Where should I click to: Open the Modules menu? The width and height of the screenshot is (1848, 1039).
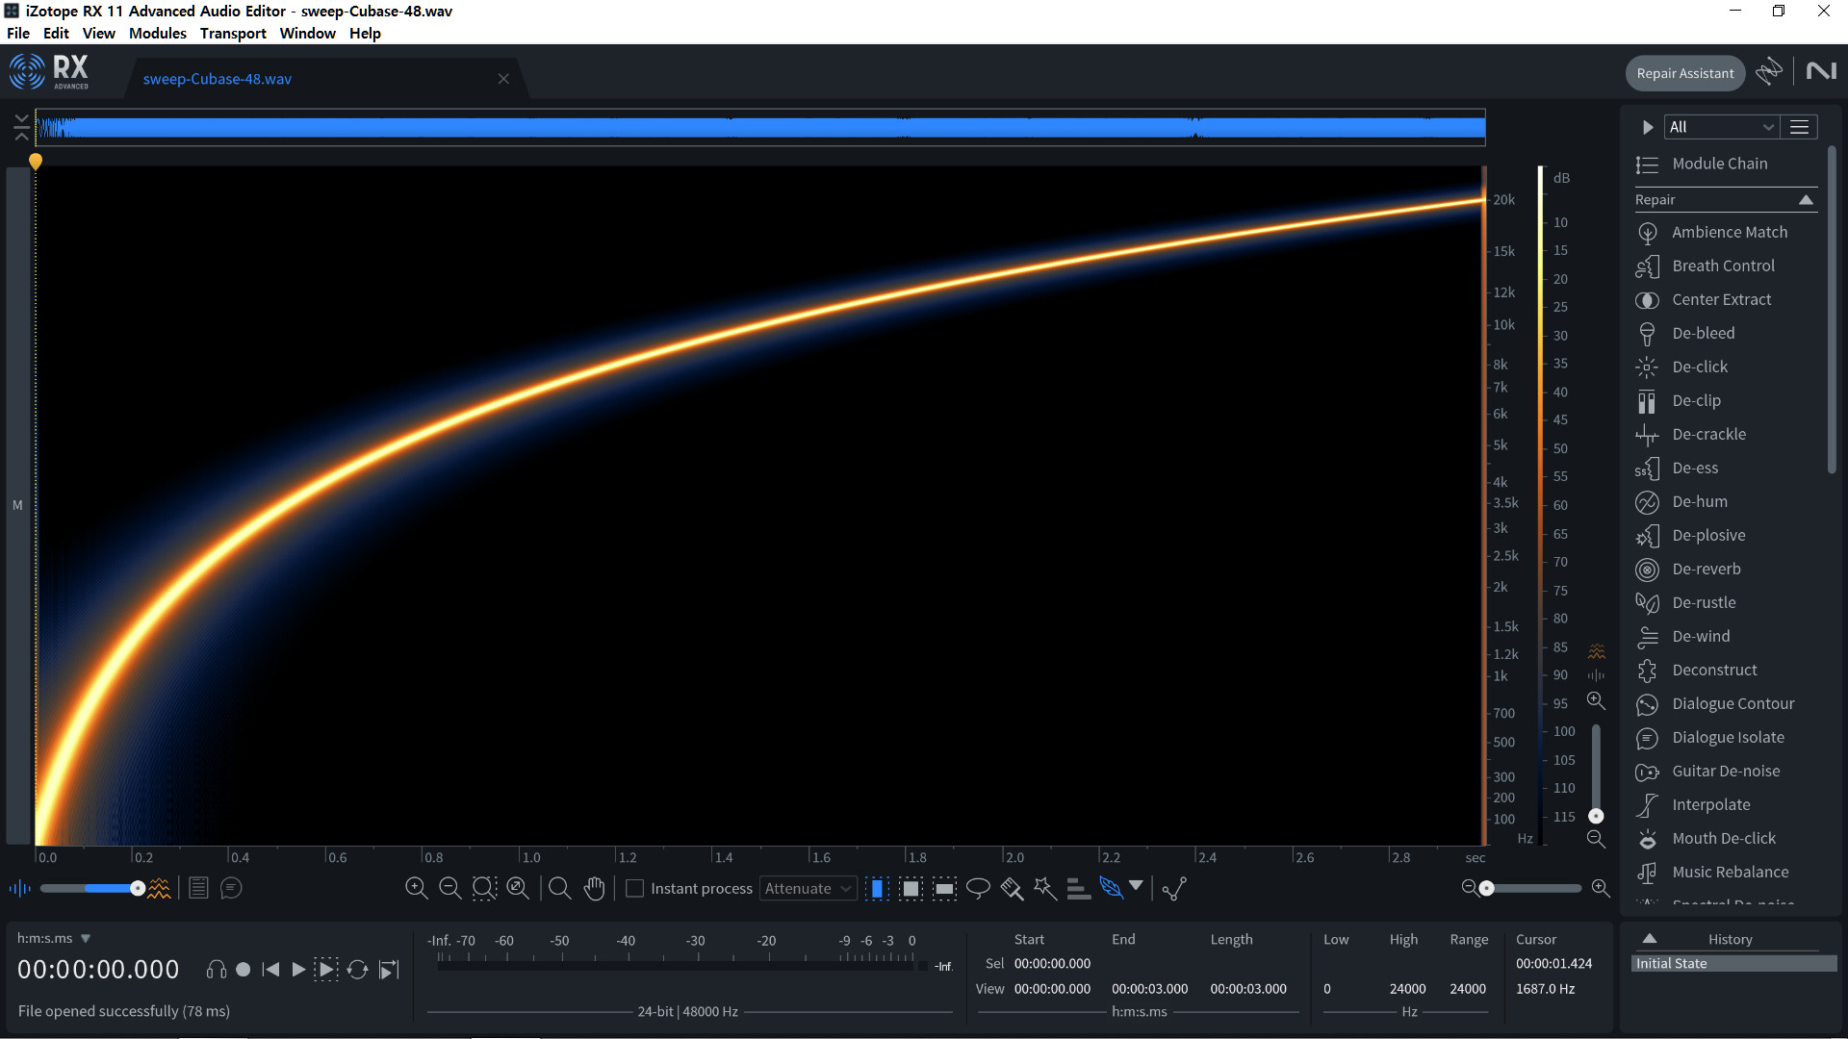point(157,33)
